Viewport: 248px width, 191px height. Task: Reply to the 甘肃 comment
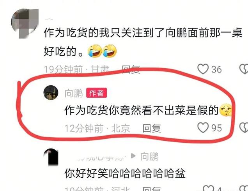tap(131, 69)
